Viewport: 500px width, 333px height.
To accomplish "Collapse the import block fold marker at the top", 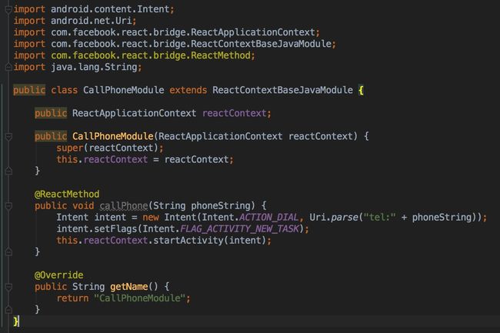I will [8, 9].
